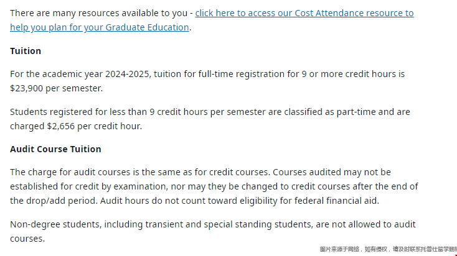Click 'Non-degree students' paragraph start
The height and width of the screenshot is (256, 457).
click(x=55, y=224)
